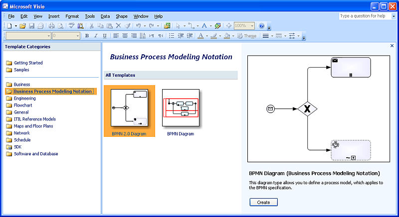399x217 pixels.
Task: Expand the Connector tool dropdown arrow
Action: [198, 26]
